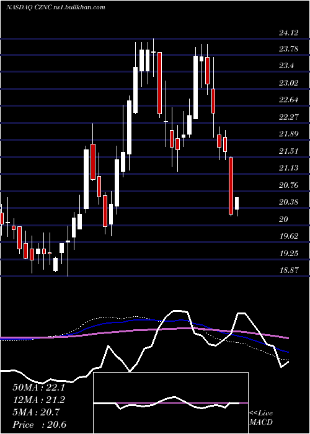Click the 23.02 price axis label
Screen dimensions: 310x434
click(289, 82)
